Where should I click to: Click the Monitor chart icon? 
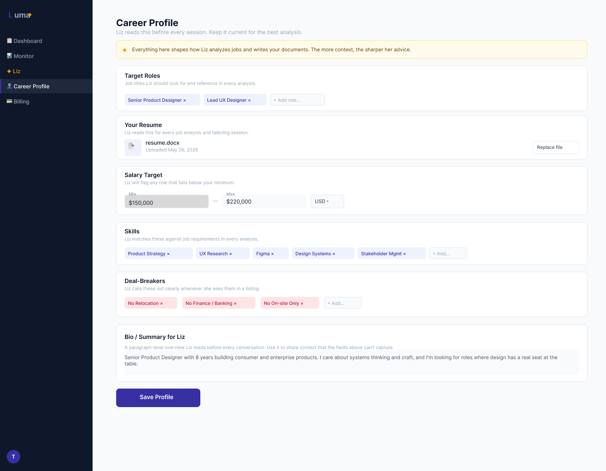(x=9, y=56)
